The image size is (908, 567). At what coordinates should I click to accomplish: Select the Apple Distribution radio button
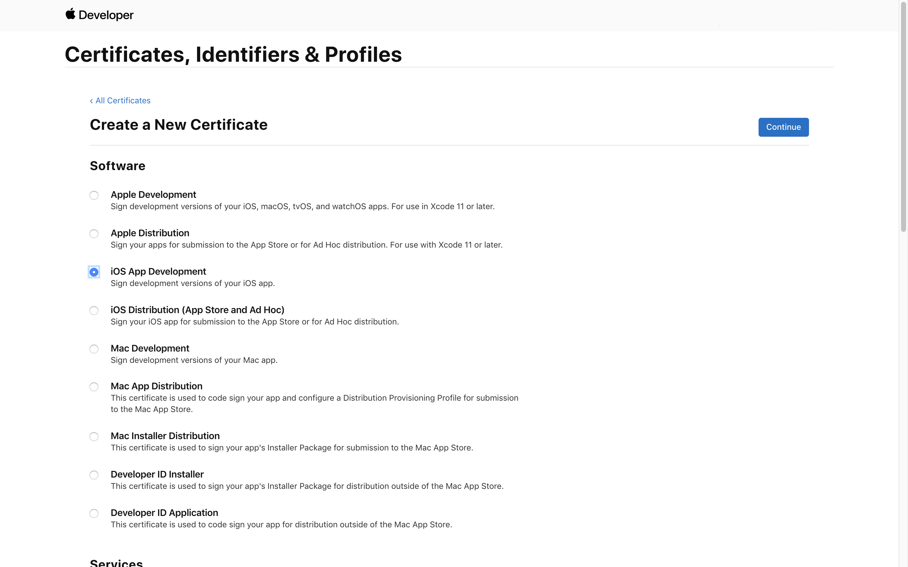pos(94,234)
